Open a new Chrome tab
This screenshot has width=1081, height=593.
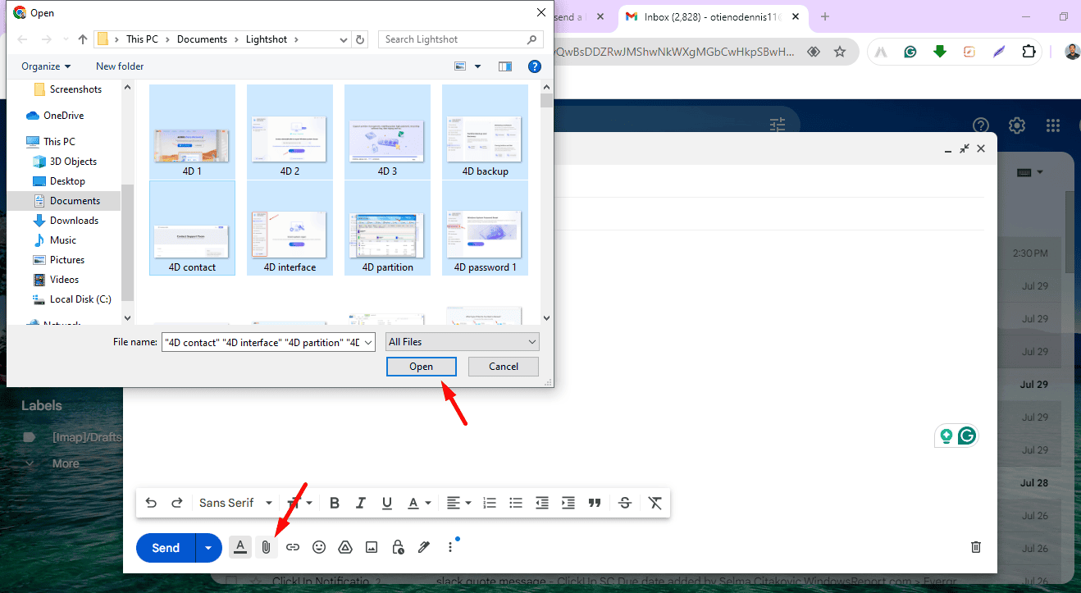coord(825,16)
